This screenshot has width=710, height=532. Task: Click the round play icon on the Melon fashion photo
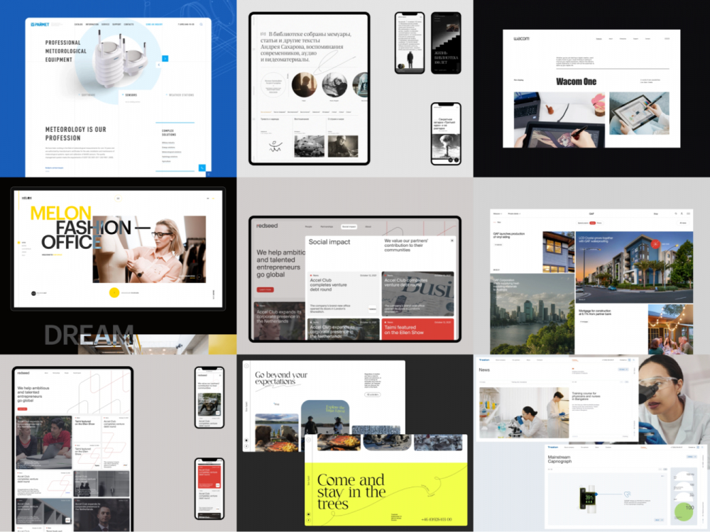[x=200, y=277]
